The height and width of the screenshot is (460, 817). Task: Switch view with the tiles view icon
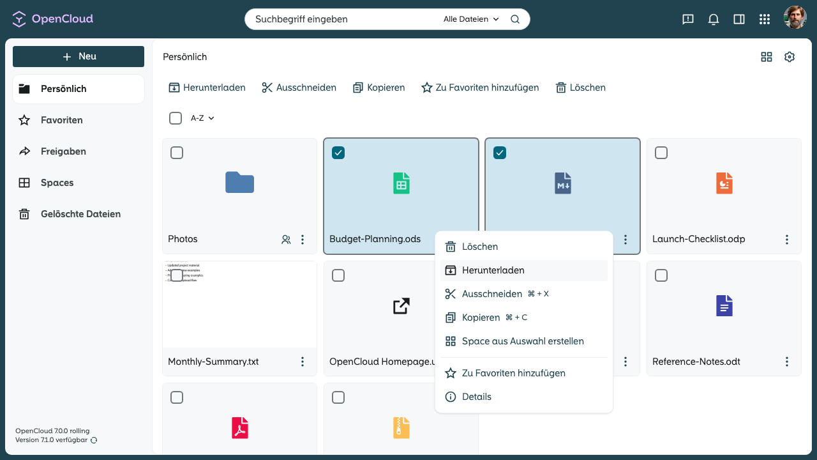tap(767, 57)
